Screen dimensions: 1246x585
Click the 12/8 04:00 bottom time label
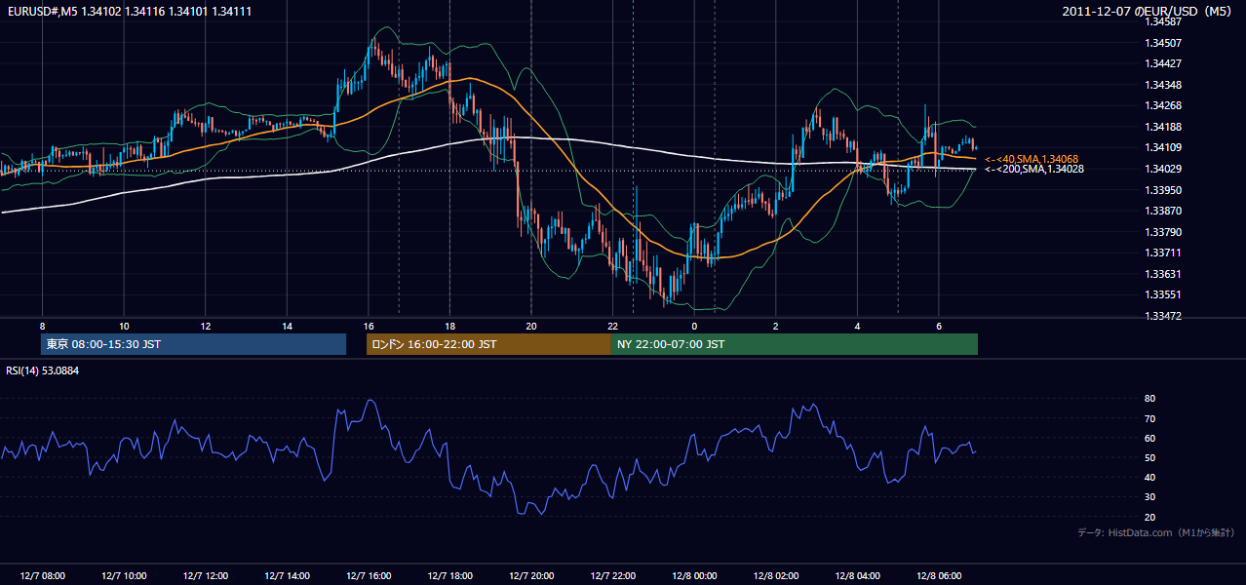click(857, 575)
